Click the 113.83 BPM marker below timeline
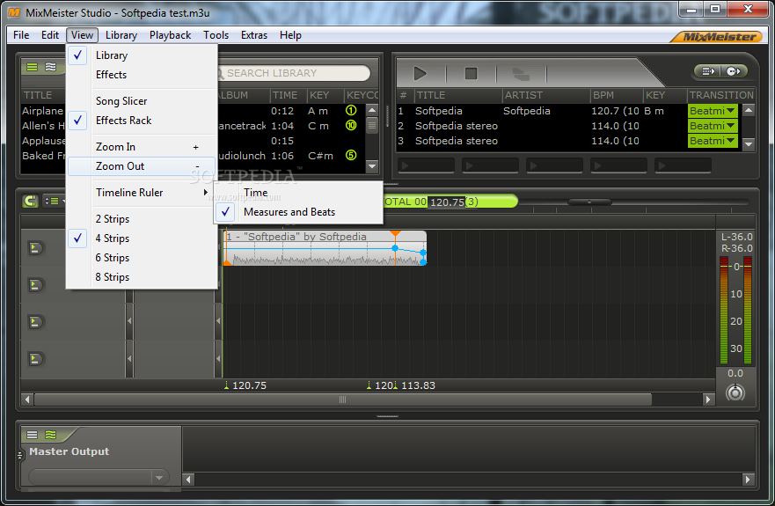775x506 pixels. (x=414, y=385)
